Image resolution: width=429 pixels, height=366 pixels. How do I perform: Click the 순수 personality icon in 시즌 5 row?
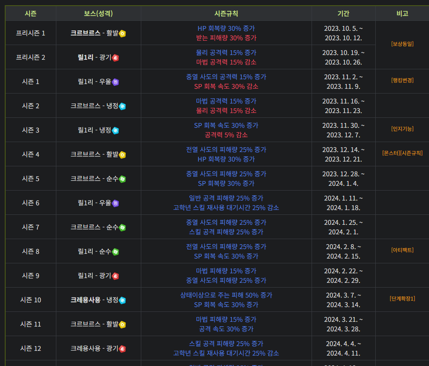point(122,179)
